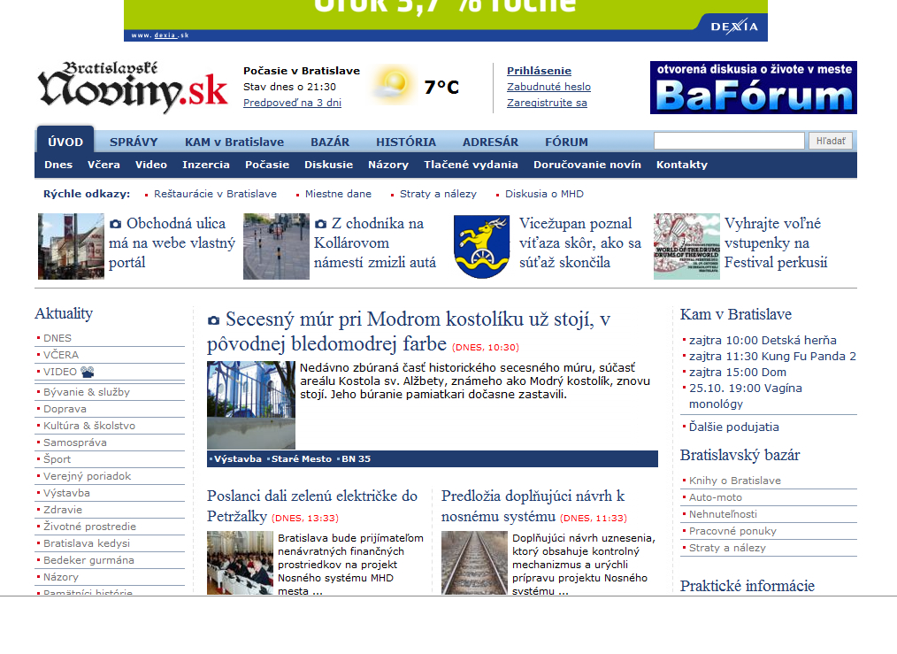Open the Modrý kostolík wall photo
The height and width of the screenshot is (654, 897).
tap(251, 405)
